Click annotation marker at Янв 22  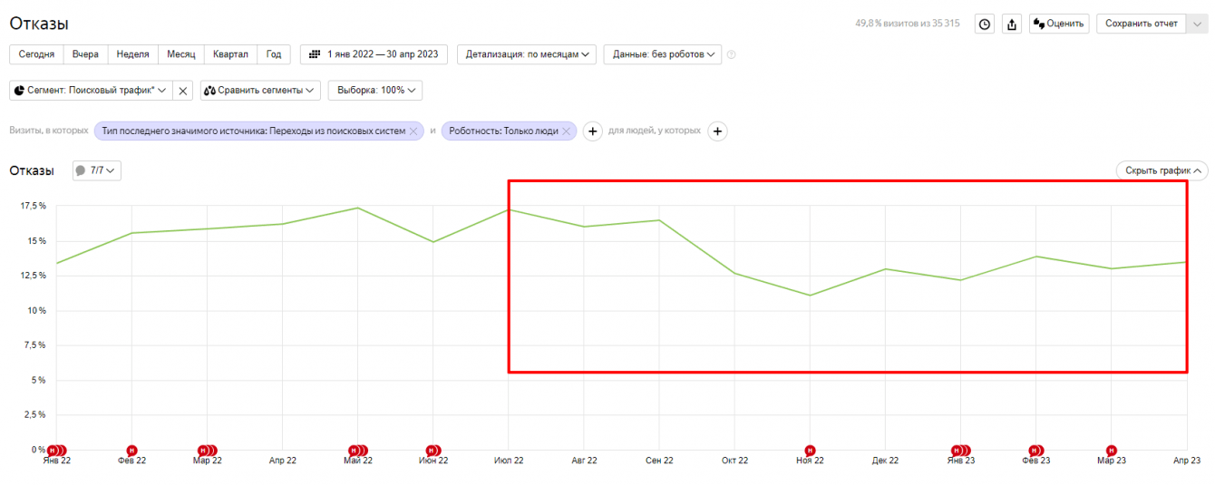click(57, 451)
